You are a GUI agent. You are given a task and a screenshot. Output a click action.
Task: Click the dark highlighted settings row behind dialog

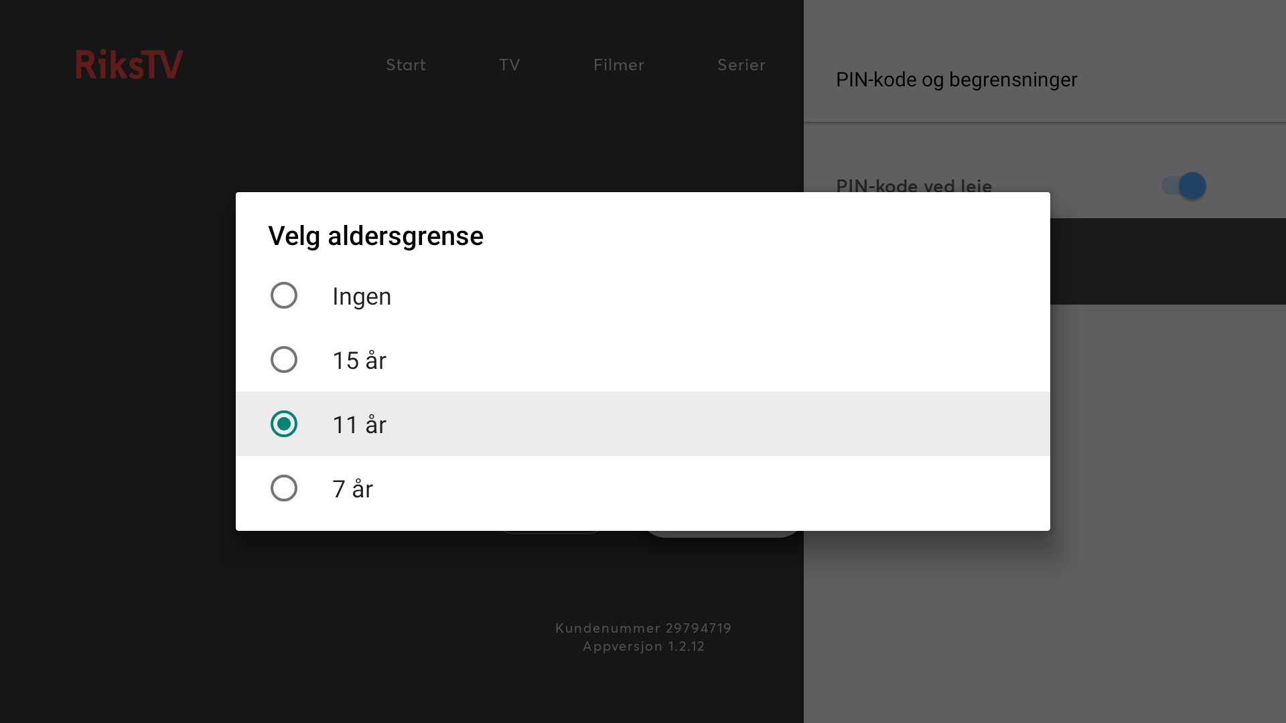[1168, 261]
